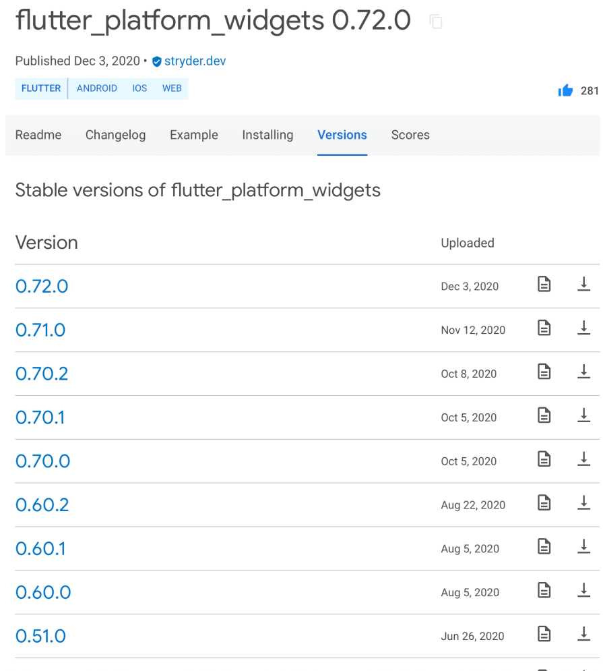
Task: Open documentation icon for version 0.70.1
Action: (x=544, y=415)
